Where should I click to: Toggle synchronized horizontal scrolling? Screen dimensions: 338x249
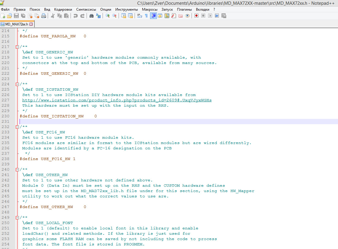click(130, 16)
